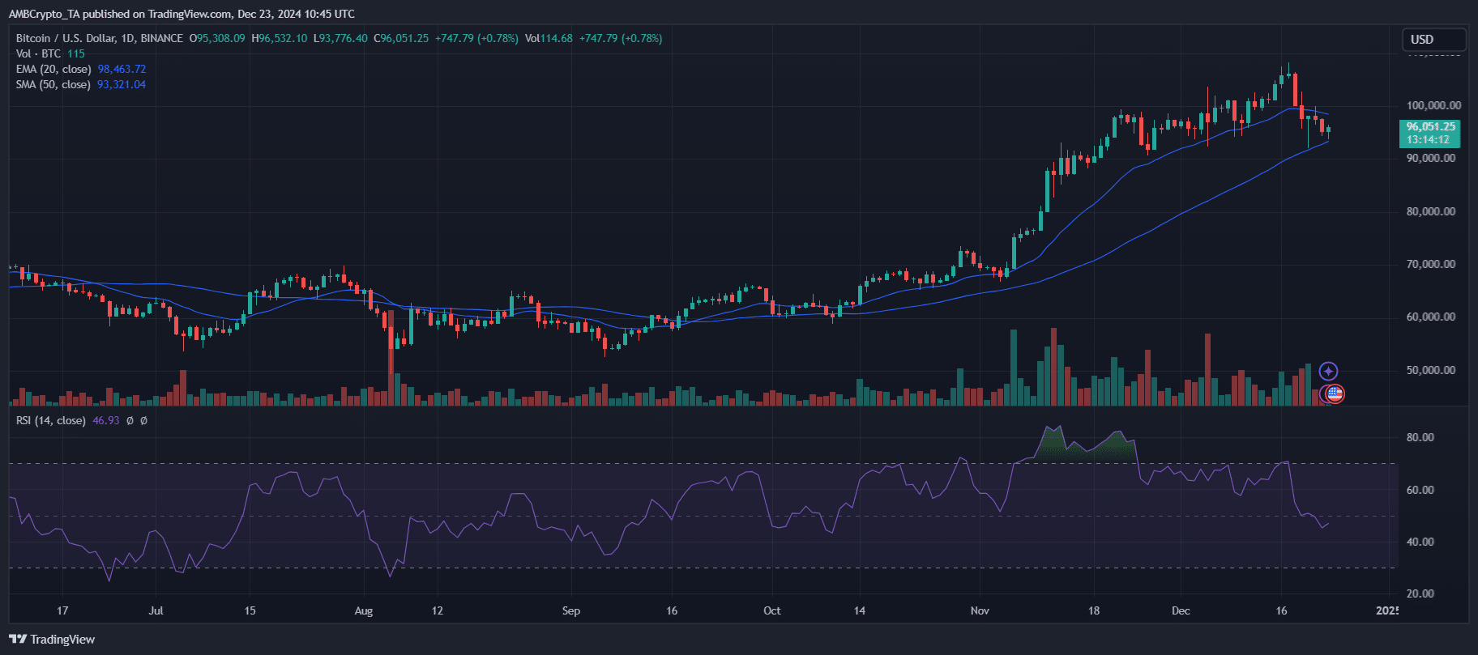Click the volume value 115 in legend
1478x655 pixels.
pos(76,54)
